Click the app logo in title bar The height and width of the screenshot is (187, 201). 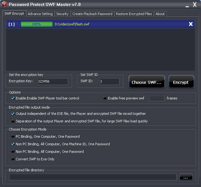(x=4, y=4)
